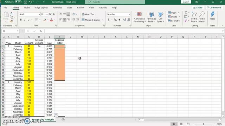Toggle the AutoSave switch
The width and height of the screenshot is (225, 126).
(x=18, y=2)
